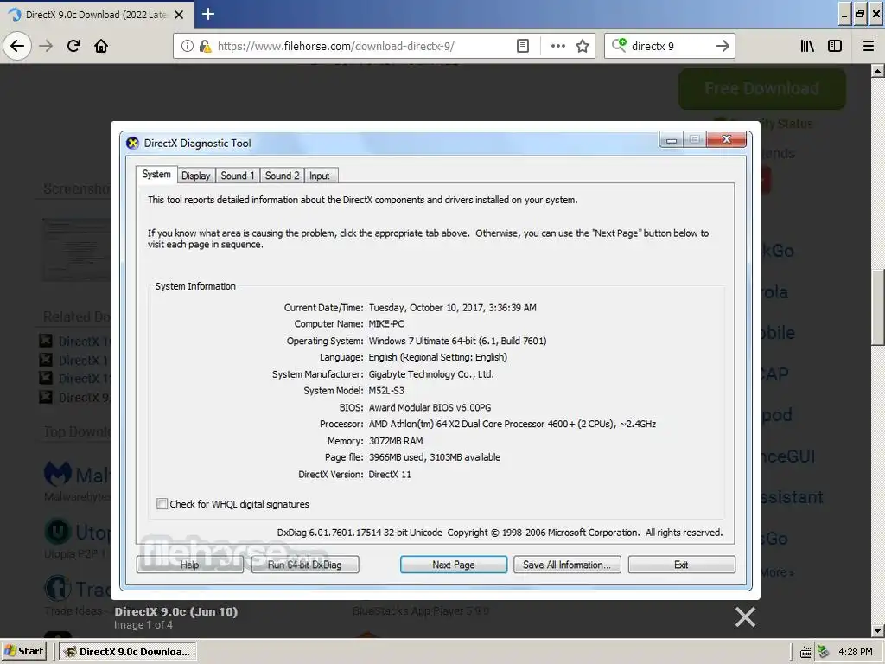The image size is (885, 664).
Task: Click Gigabyte Technology Co., Ltd. text
Action: pyautogui.click(x=431, y=373)
